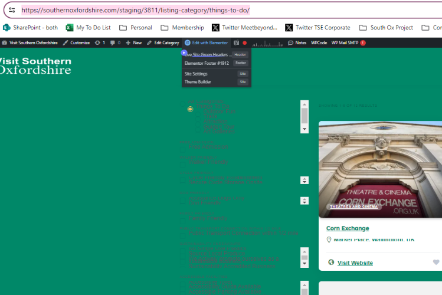Open Visit Southern Oxfordshire admin menu
Viewport: 442px width, 295px height.
coord(30,43)
